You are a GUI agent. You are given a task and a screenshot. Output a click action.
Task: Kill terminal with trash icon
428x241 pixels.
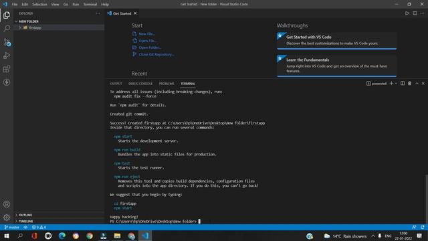point(409,83)
